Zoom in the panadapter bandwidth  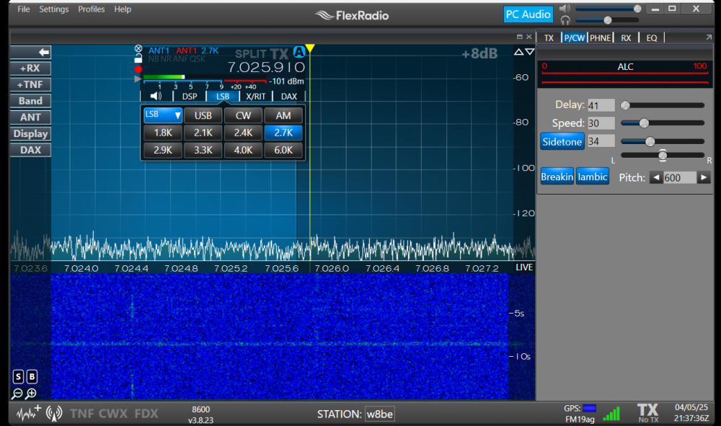coord(31,394)
